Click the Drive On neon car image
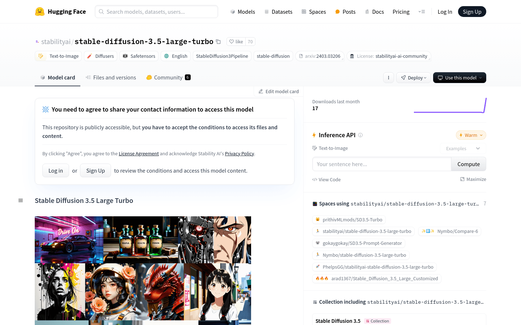The height and width of the screenshot is (325, 521). click(69, 240)
